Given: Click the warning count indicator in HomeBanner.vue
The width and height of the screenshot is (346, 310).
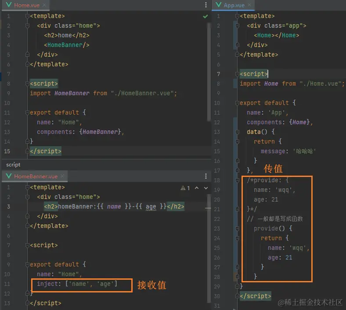Looking at the screenshot, I should [x=185, y=188].
